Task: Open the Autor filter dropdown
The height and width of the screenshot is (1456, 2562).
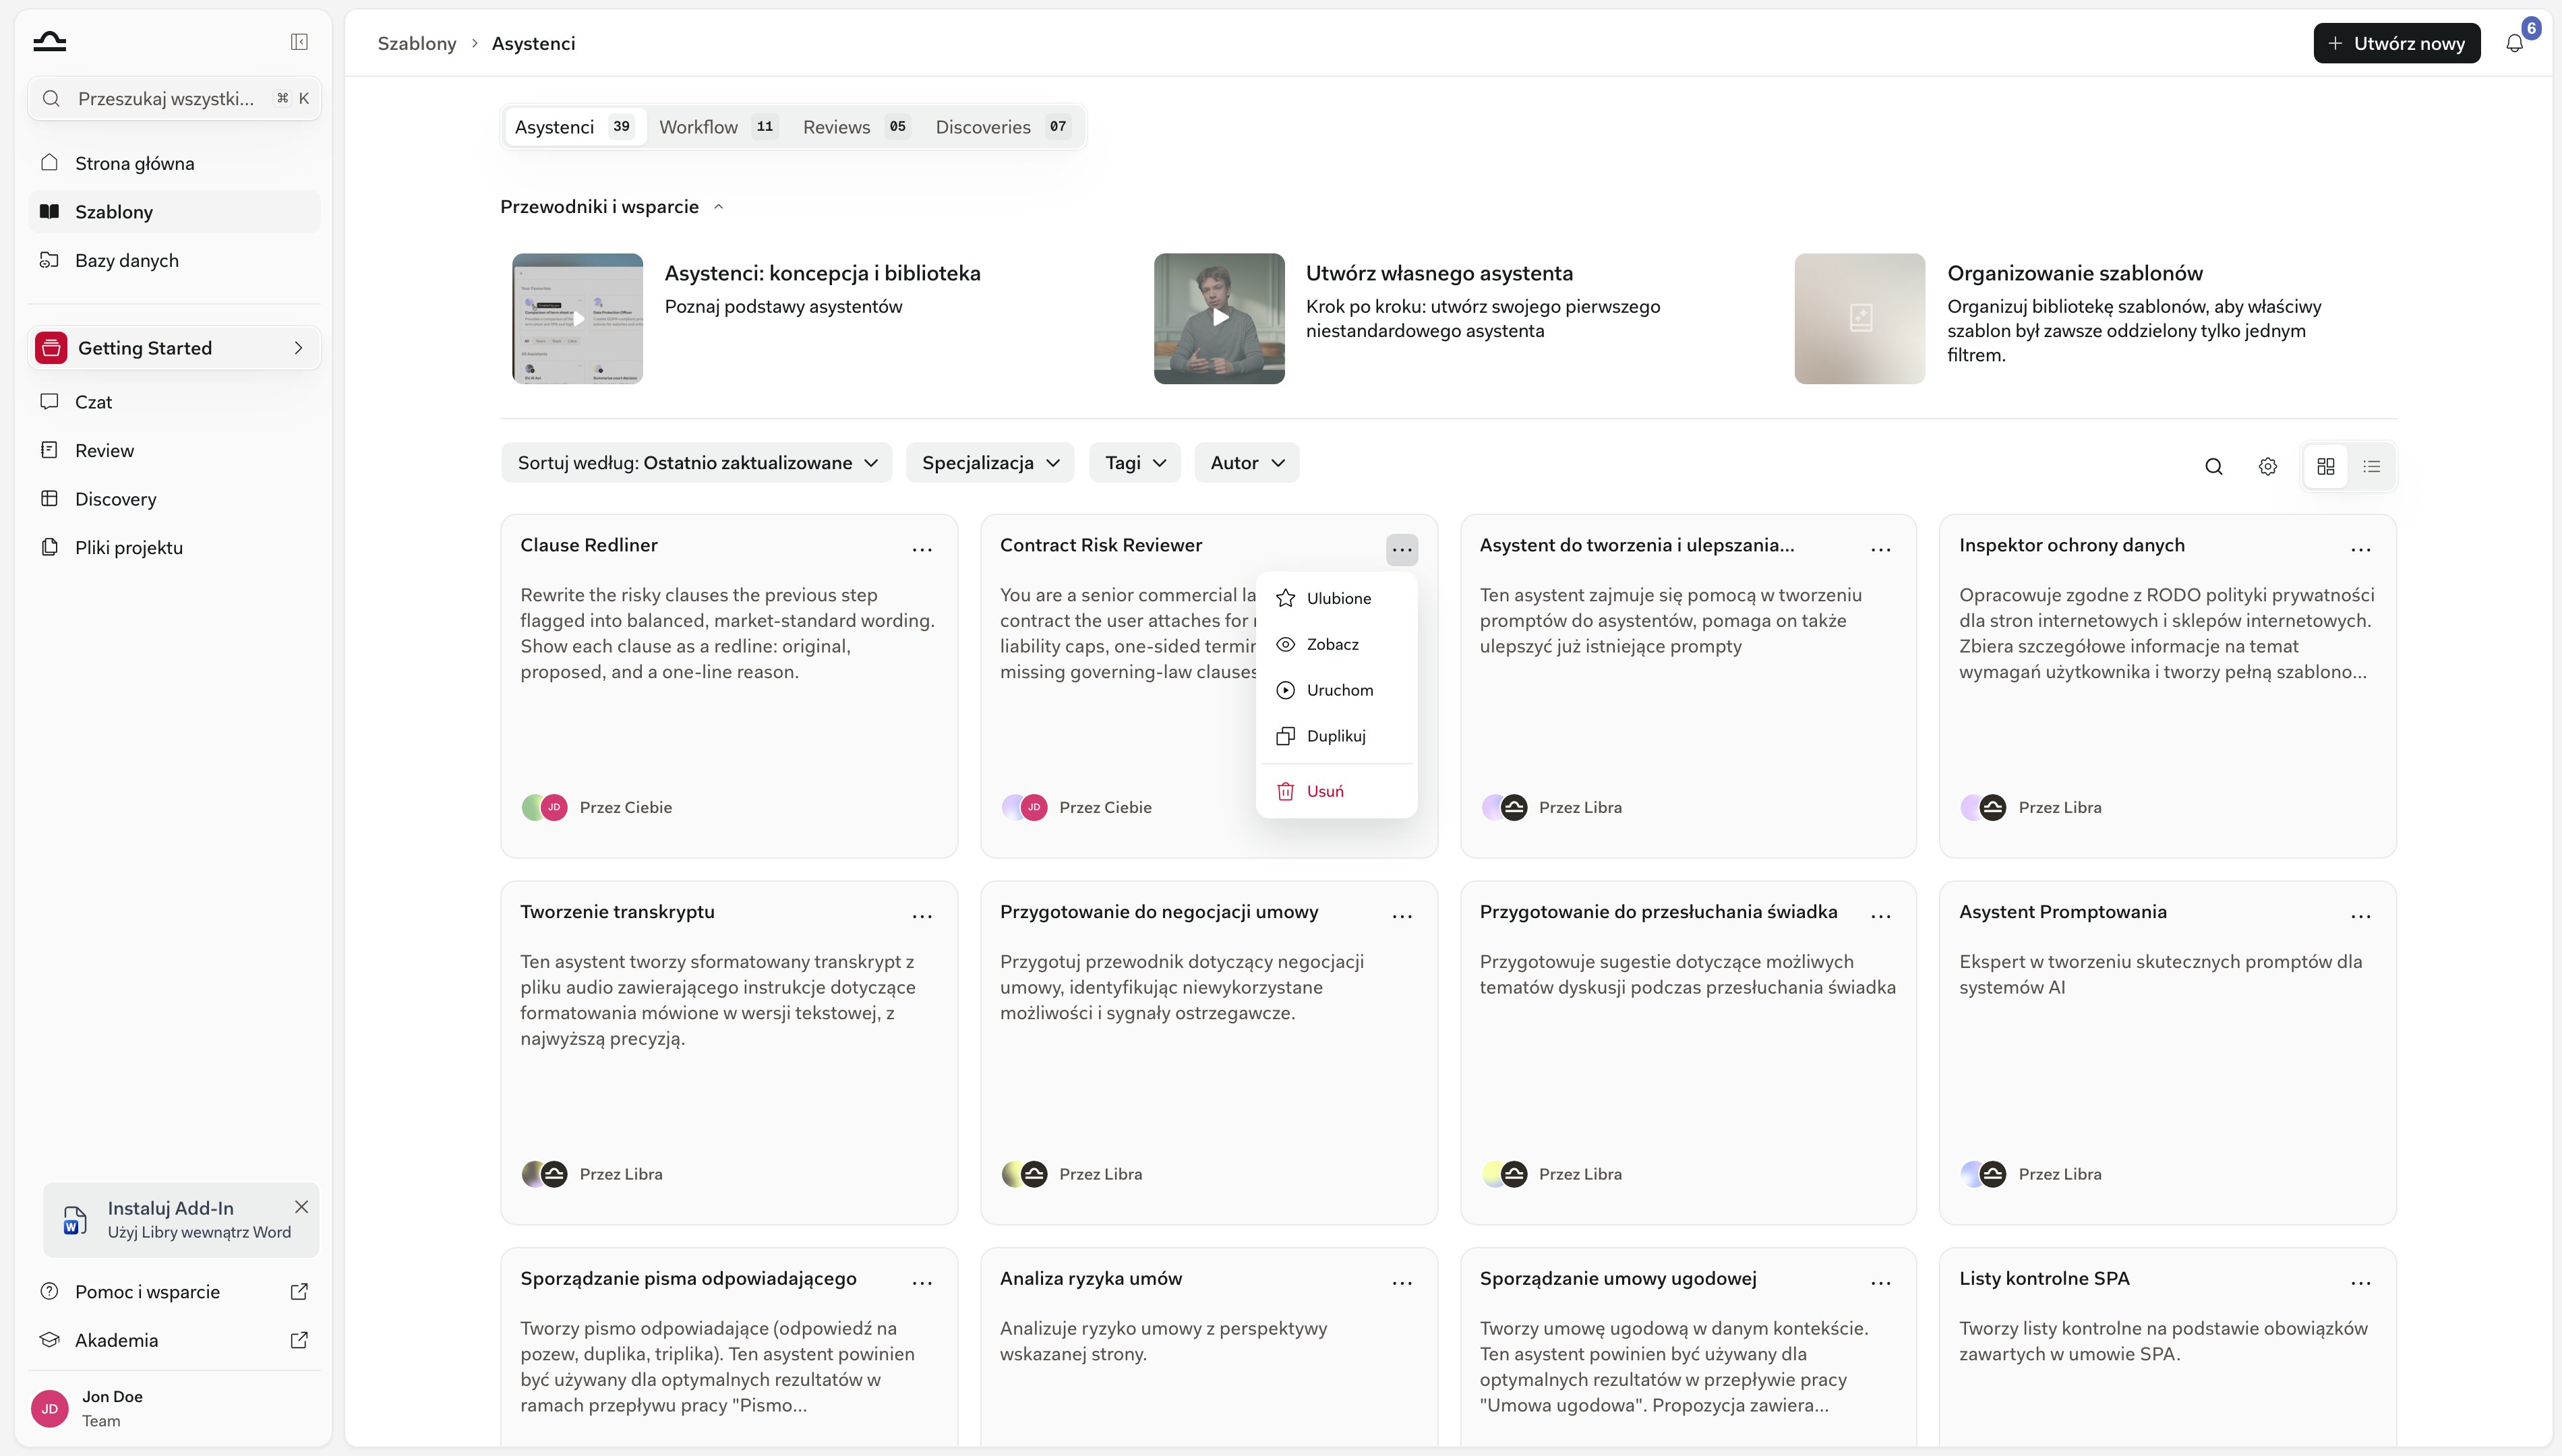Action: (x=1247, y=463)
